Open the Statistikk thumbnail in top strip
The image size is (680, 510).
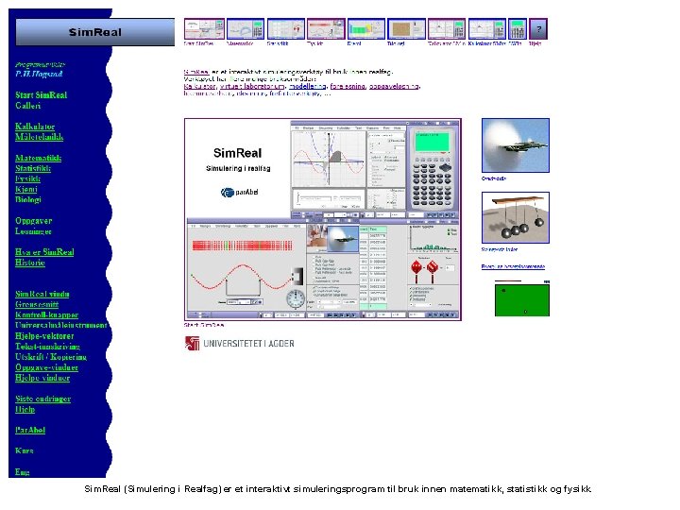[286, 29]
